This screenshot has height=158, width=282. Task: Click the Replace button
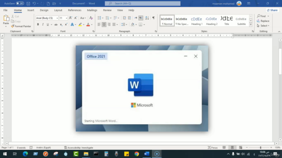[x=263, y=21]
